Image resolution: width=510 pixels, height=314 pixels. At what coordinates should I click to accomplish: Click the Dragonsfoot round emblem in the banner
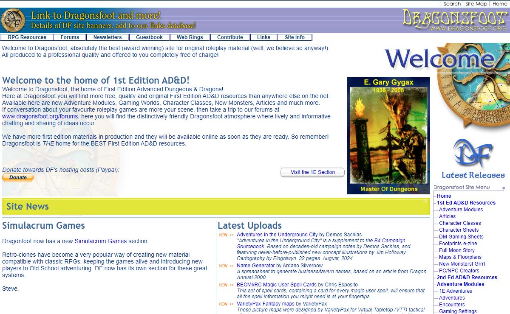click(13, 20)
